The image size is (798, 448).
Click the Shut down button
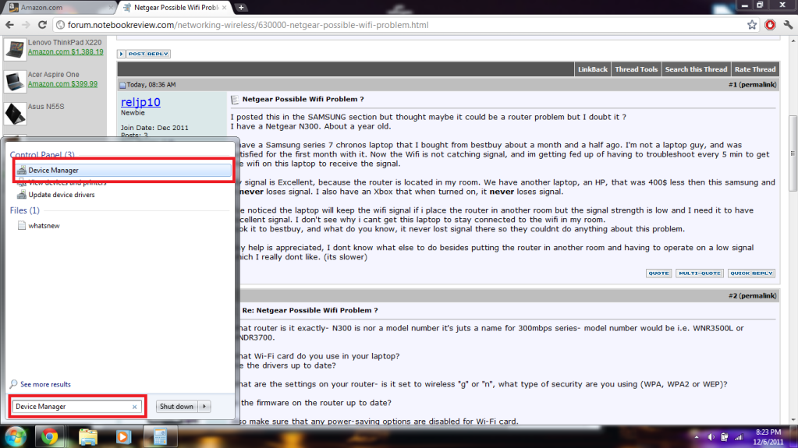[176, 407]
